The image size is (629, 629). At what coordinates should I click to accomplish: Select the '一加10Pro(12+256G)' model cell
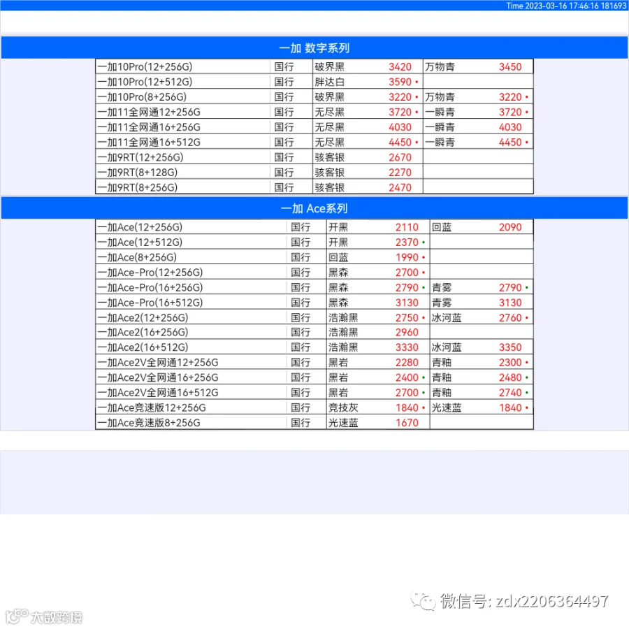[183, 66]
